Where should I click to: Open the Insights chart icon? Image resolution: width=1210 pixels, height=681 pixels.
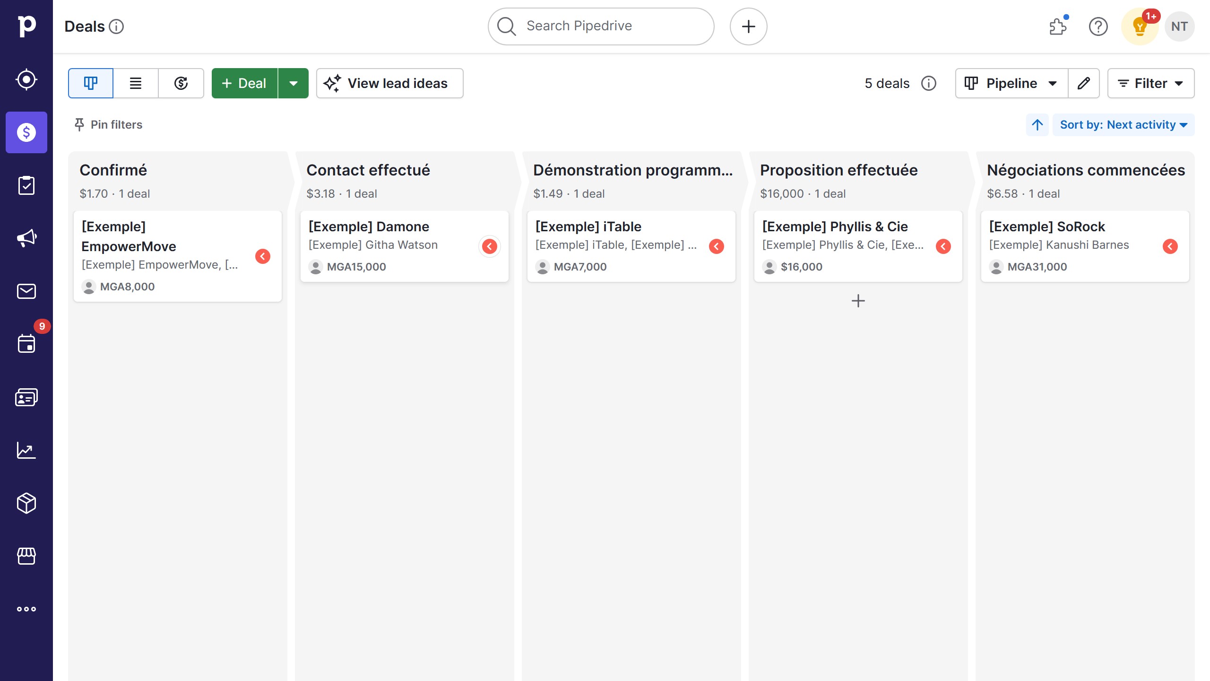click(x=26, y=450)
